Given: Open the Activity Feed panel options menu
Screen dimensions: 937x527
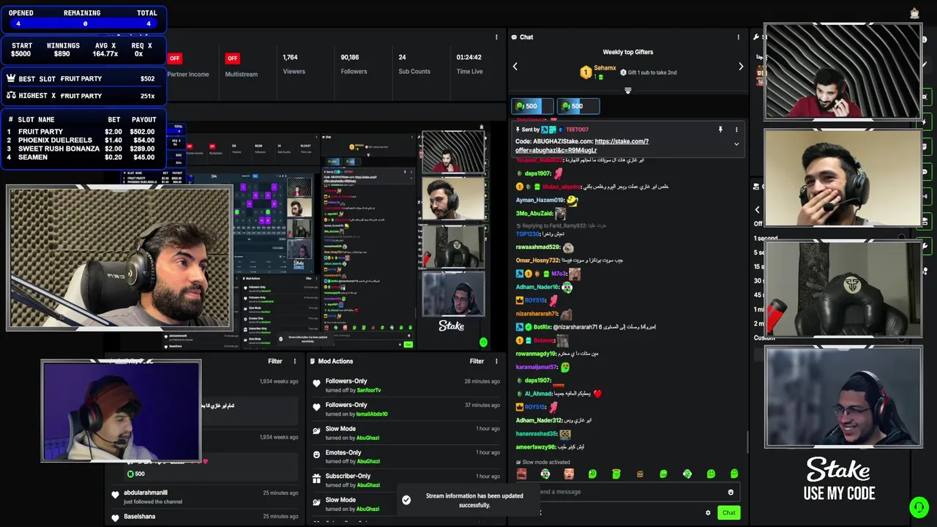Looking at the screenshot, I should click(x=295, y=361).
